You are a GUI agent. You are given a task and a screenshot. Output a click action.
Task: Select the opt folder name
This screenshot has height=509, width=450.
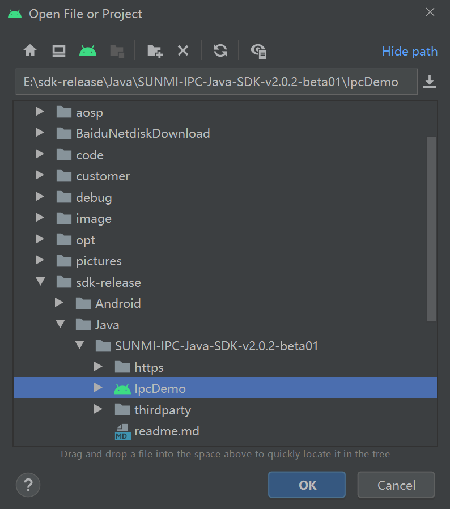click(x=86, y=240)
